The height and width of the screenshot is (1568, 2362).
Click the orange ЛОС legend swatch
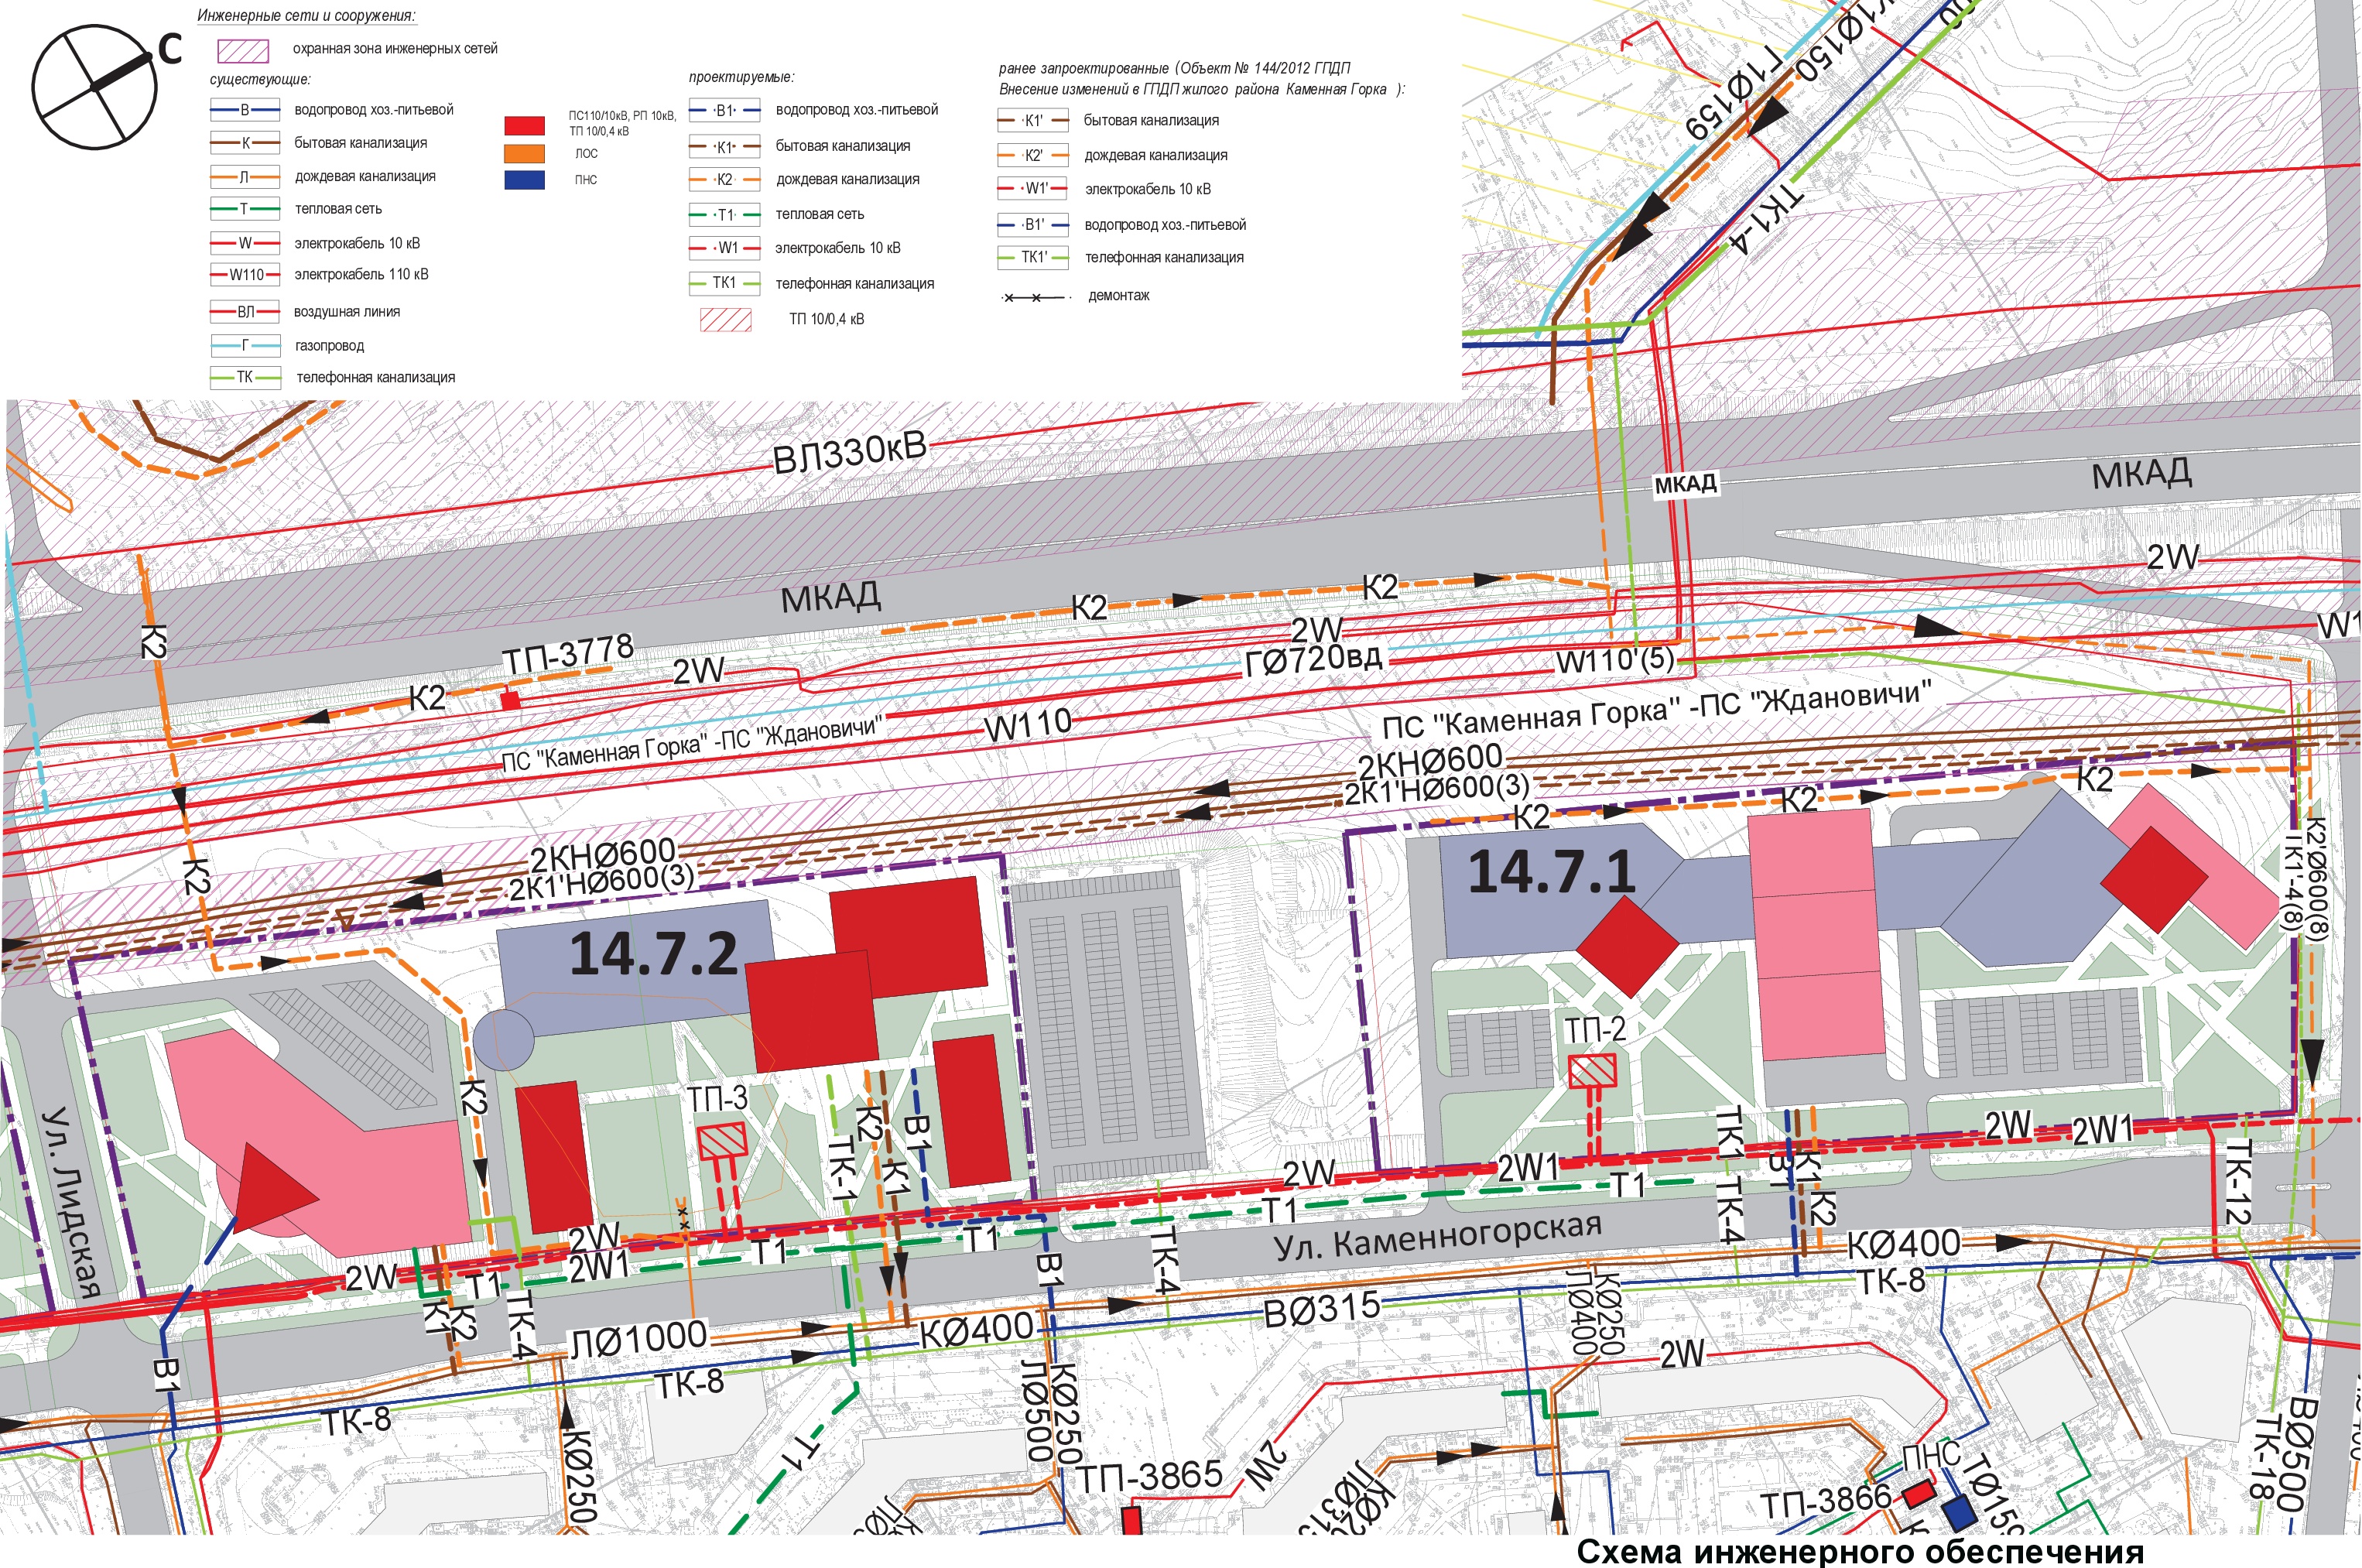pyautogui.click(x=524, y=153)
